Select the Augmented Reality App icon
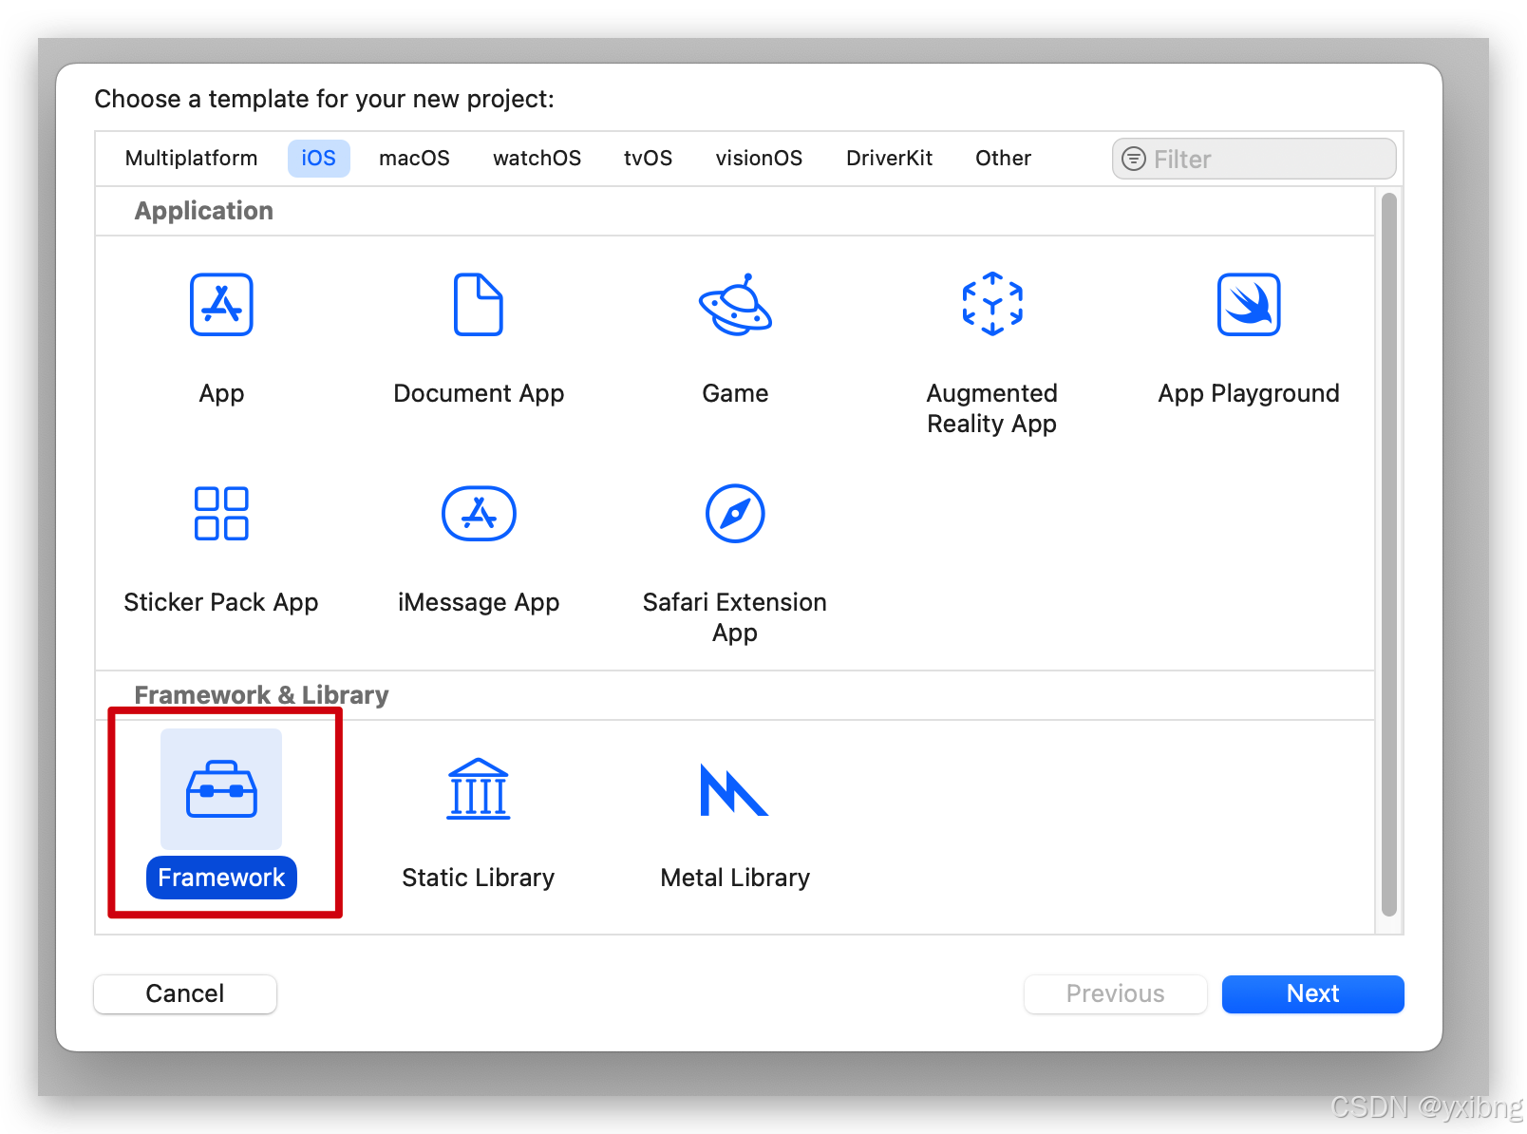 [992, 305]
